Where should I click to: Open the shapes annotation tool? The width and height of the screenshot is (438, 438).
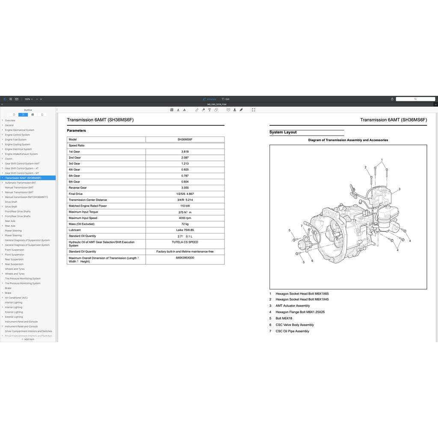216,109
